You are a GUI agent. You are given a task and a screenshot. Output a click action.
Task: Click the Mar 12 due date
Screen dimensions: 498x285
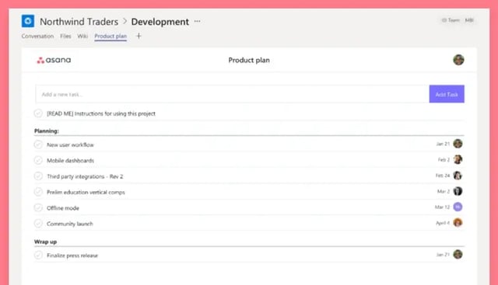(x=442, y=207)
